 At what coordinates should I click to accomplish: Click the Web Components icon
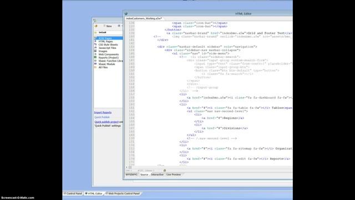pyautogui.click(x=95, y=54)
